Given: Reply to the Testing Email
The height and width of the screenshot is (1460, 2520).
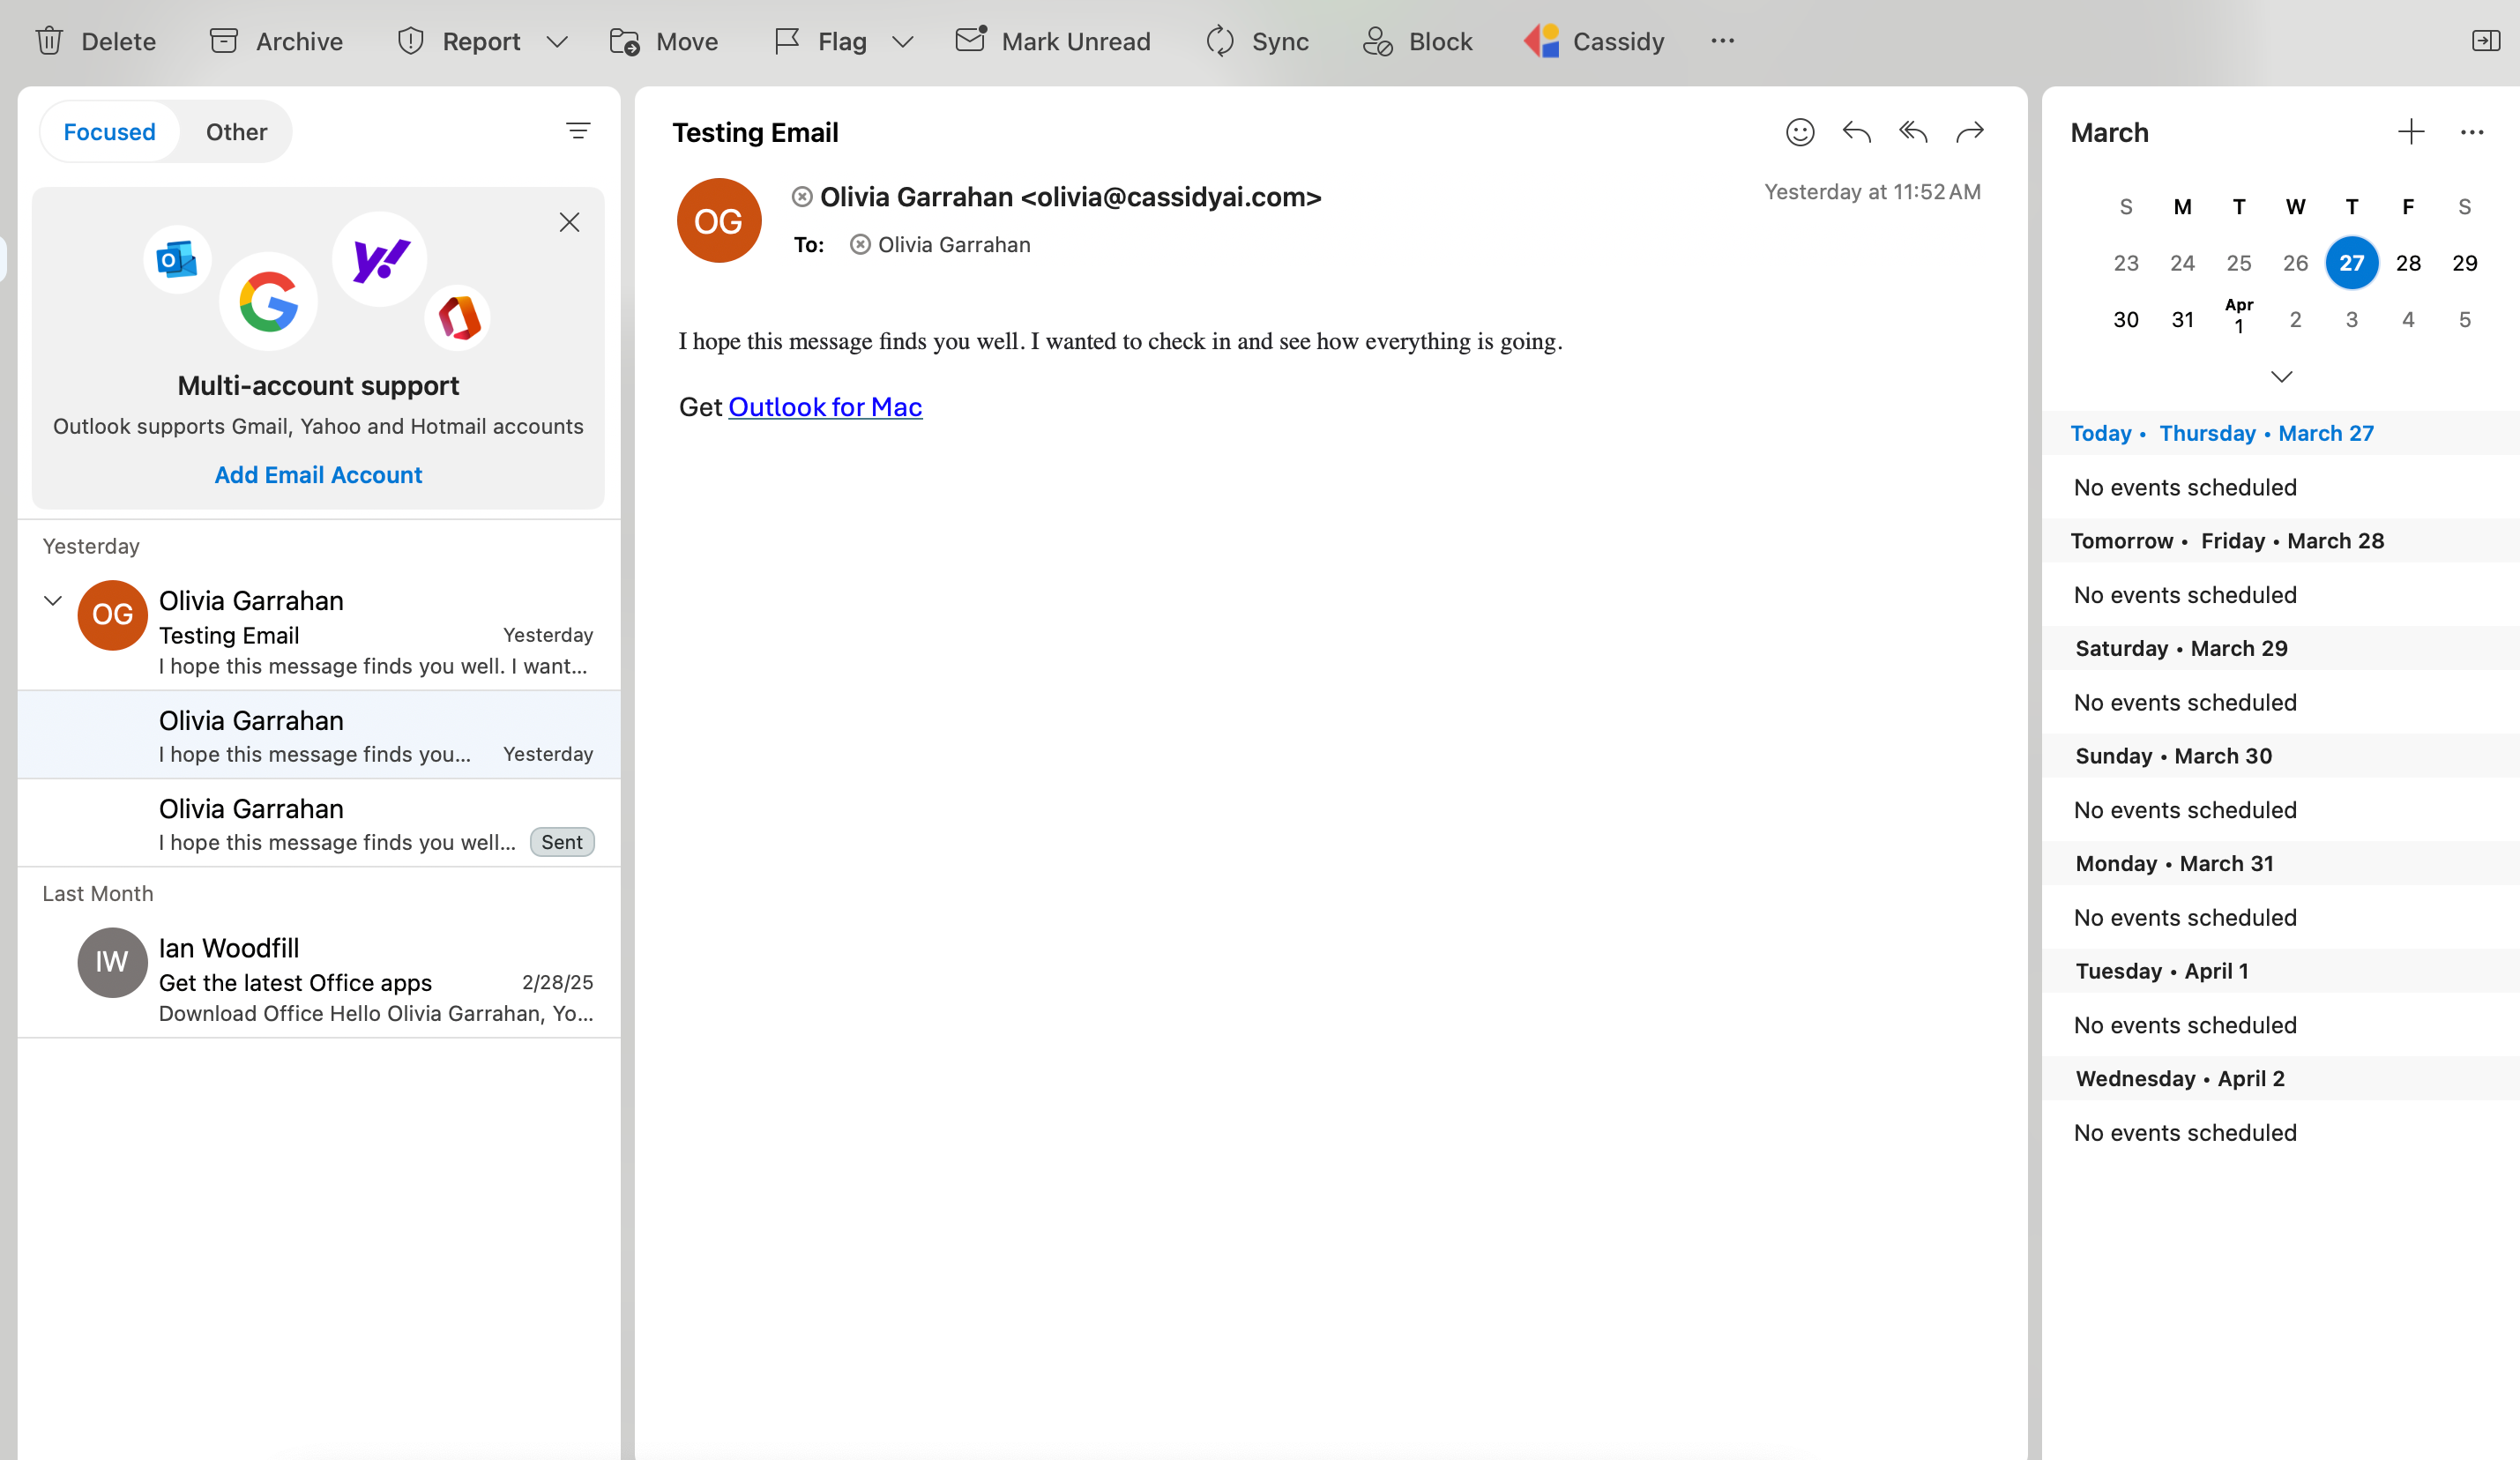Looking at the screenshot, I should [x=1856, y=131].
